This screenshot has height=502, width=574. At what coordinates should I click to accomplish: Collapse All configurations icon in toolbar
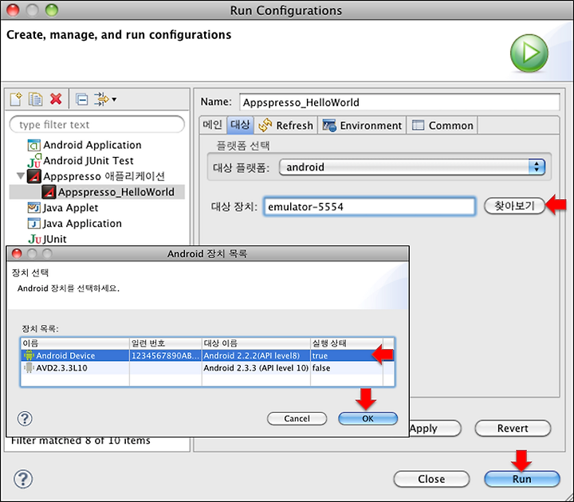(x=81, y=99)
